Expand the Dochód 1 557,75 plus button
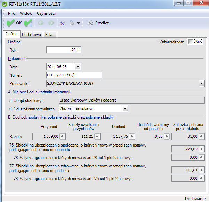 (x=132, y=136)
